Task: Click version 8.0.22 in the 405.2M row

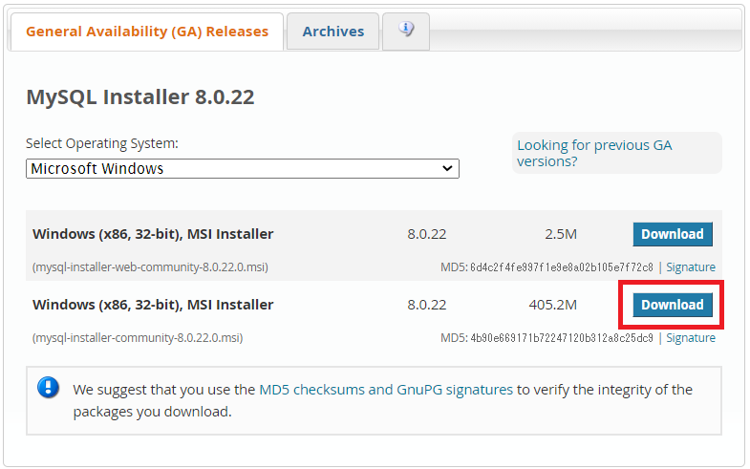Action: point(427,305)
